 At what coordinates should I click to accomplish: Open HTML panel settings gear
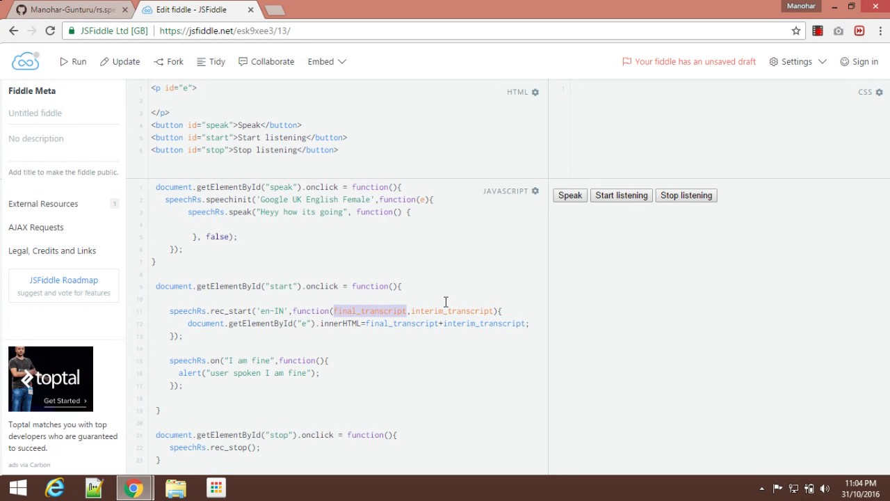(535, 92)
